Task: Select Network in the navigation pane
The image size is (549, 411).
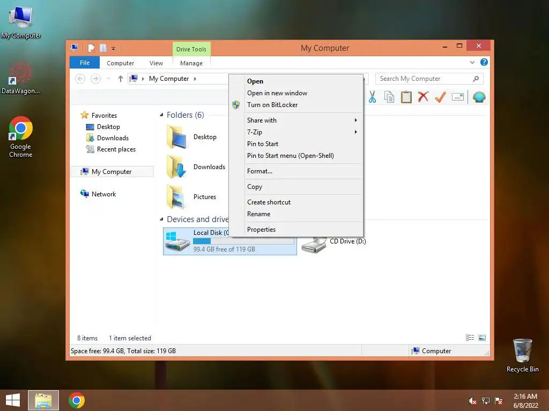Action: pyautogui.click(x=103, y=194)
